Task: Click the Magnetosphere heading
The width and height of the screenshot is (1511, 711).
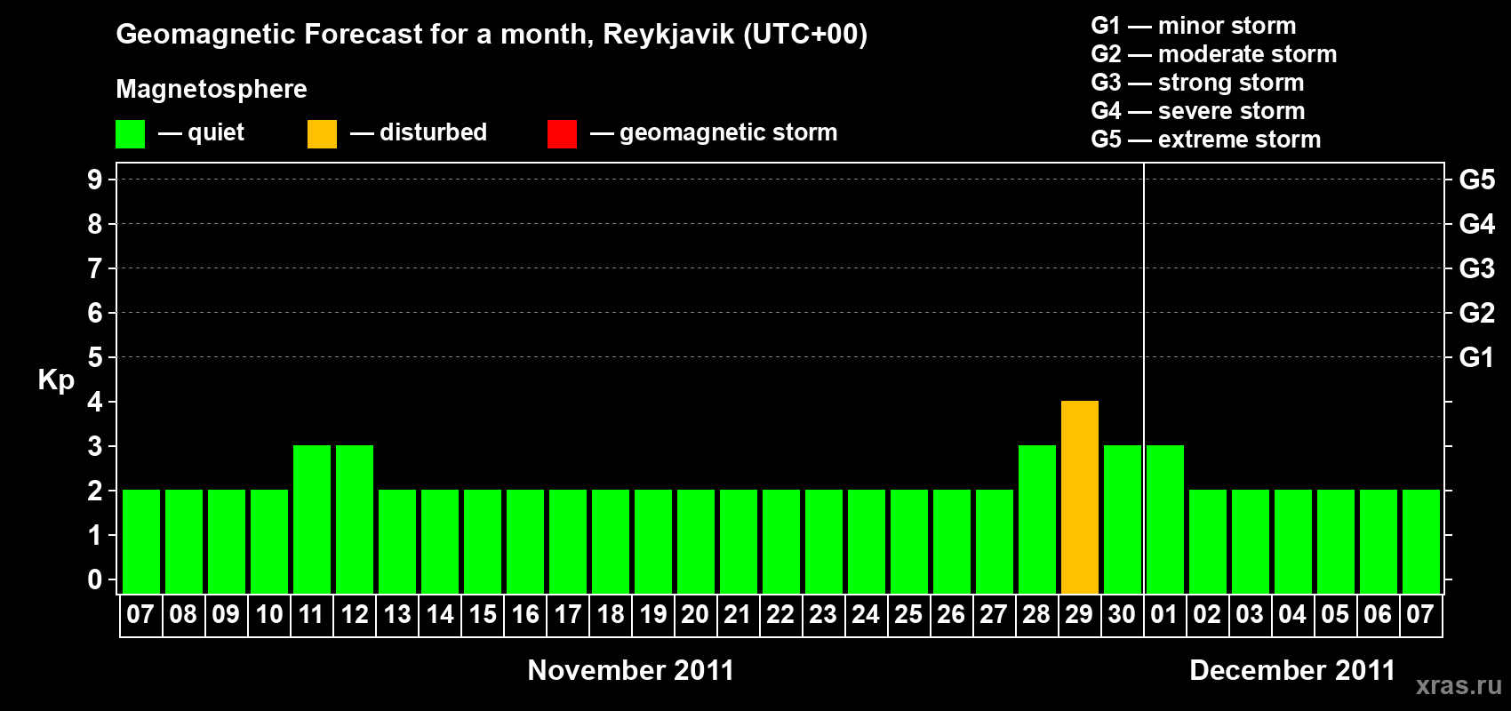Action: coord(212,89)
